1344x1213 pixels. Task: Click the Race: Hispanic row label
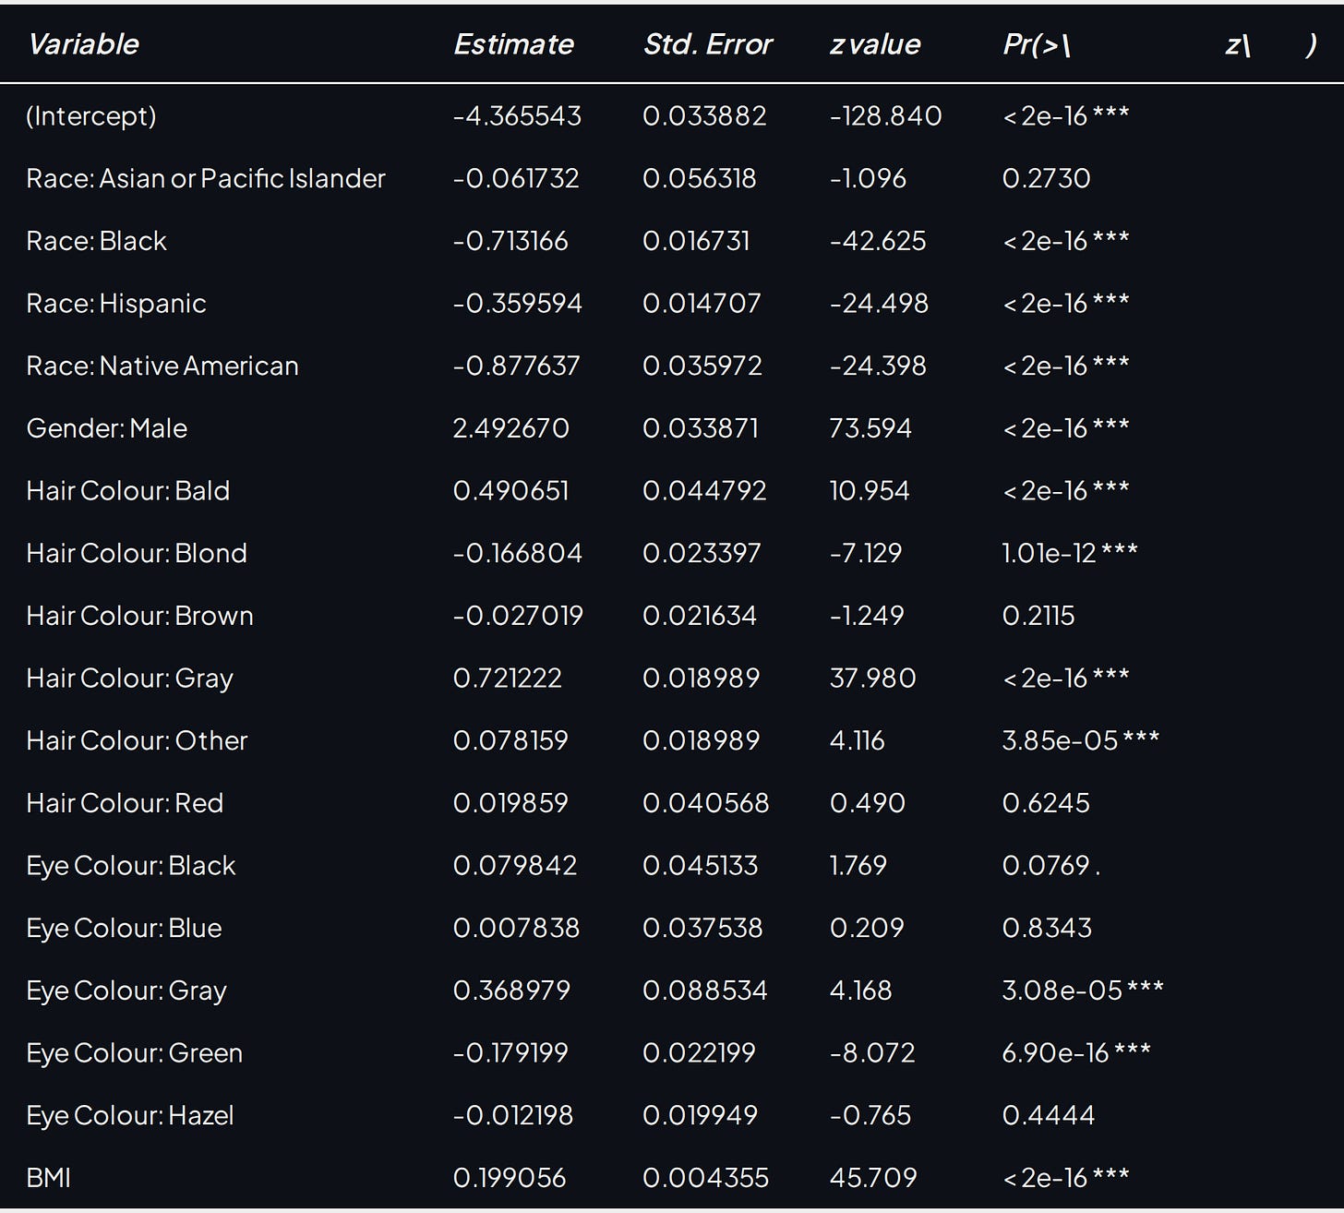coord(116,304)
